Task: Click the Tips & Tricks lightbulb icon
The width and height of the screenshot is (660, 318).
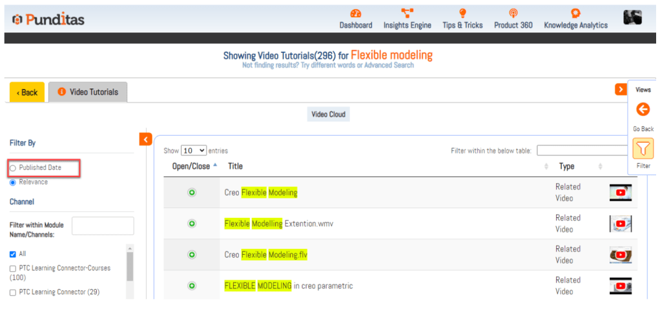Action: click(462, 14)
